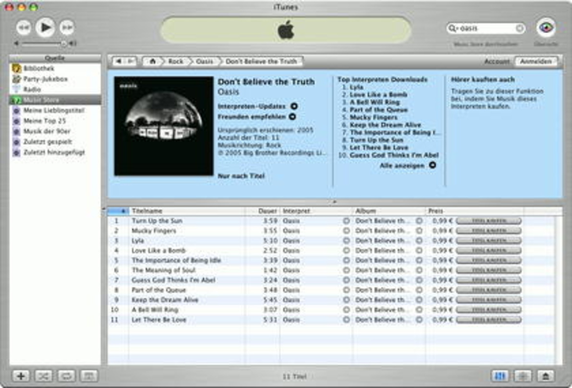Click artist arrow icon for Part of the Queue
Screen dimensions: 572x388
tap(346, 290)
